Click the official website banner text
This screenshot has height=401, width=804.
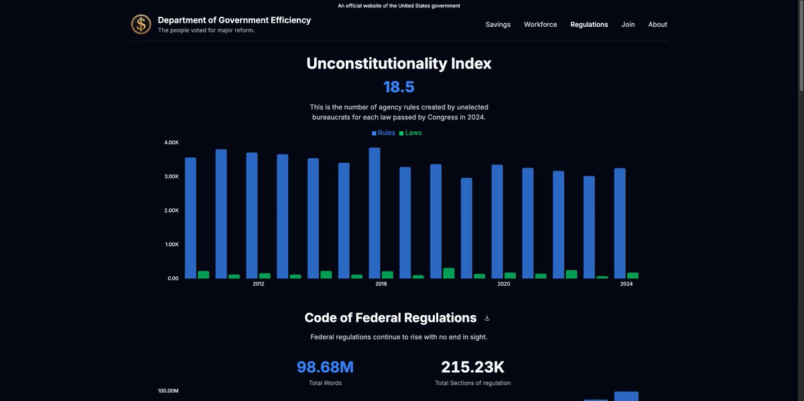pos(399,5)
